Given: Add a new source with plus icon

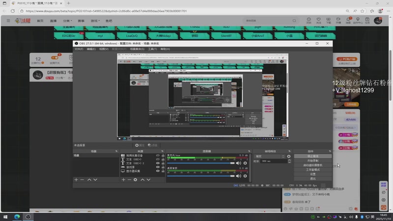Looking at the screenshot, I should (123, 180).
